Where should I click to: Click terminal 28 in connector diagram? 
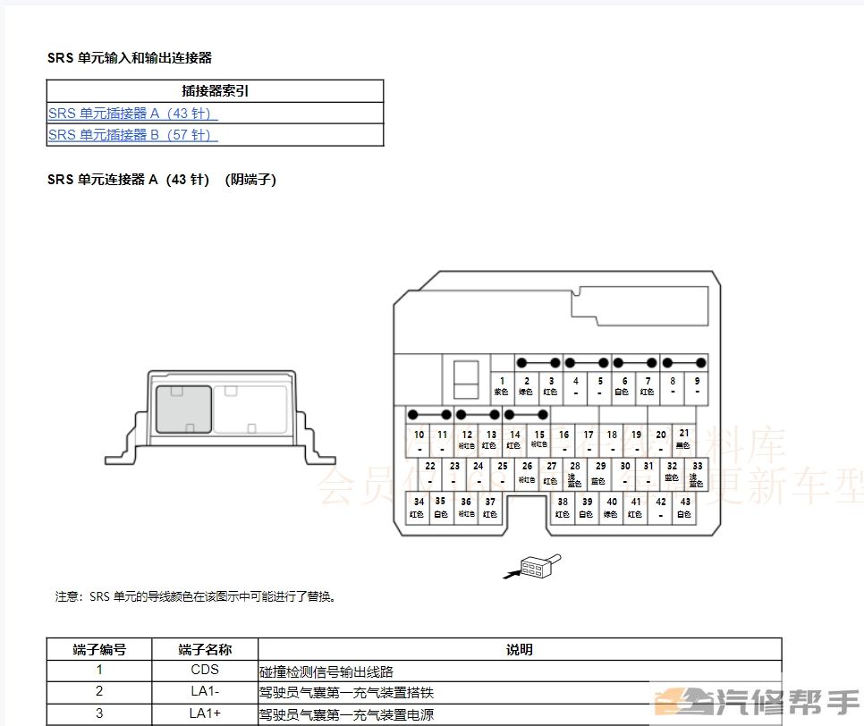point(575,473)
